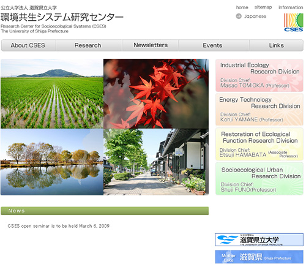Open the sitemap link
This screenshot has height=267, width=306.
click(263, 7)
